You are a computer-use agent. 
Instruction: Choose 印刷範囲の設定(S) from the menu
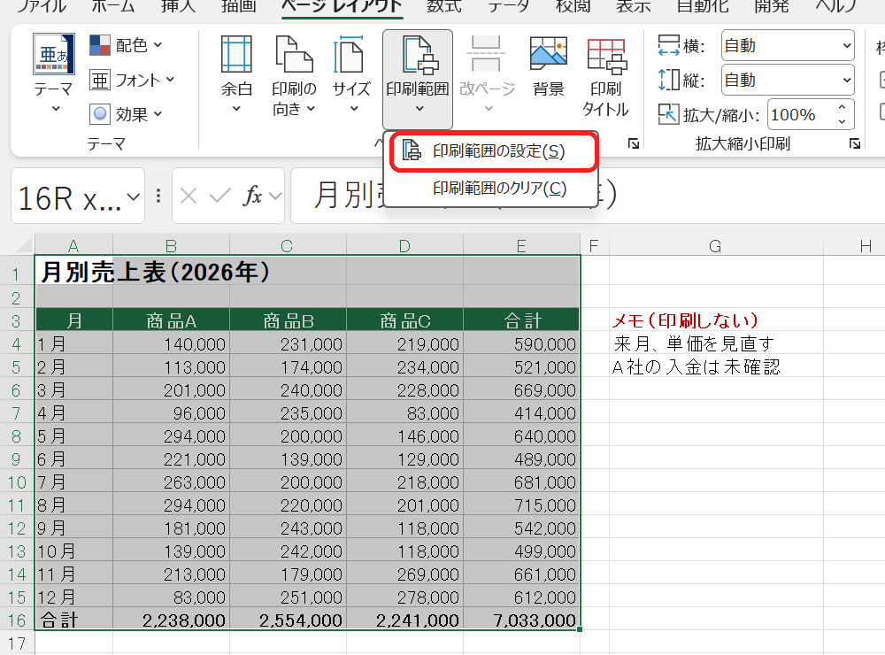(494, 151)
